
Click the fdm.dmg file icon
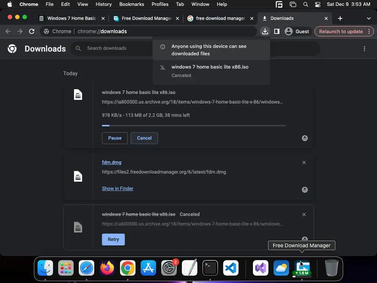click(x=78, y=177)
